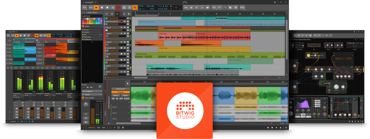Viewport: 370px width, 139px height.
Task: Open the EDIT menu in toolbar
Action: click(x=214, y=8)
